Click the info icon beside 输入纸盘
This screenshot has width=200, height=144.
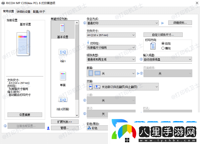point(141,59)
